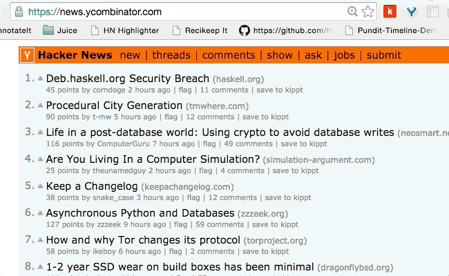Open the Juice bookmarks folder

click(x=59, y=30)
